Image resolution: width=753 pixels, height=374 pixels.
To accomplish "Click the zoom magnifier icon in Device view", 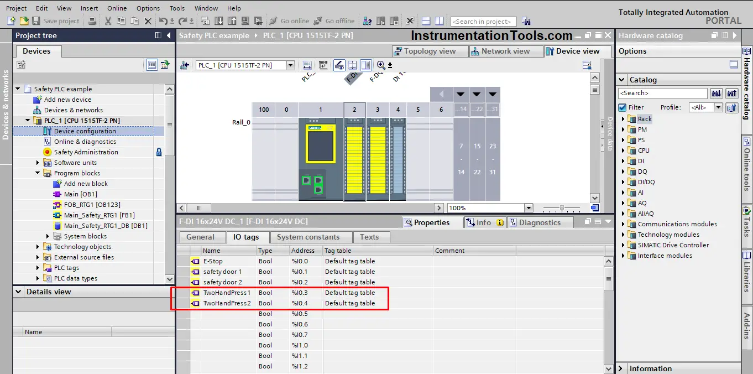I will 380,65.
